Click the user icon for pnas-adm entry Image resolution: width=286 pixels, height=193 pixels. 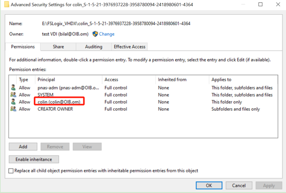tap(13, 88)
